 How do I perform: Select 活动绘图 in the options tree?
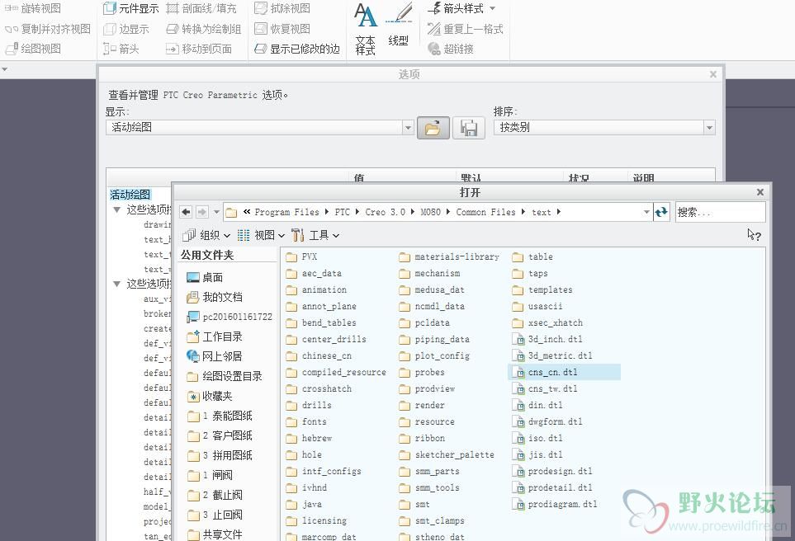tap(130, 195)
